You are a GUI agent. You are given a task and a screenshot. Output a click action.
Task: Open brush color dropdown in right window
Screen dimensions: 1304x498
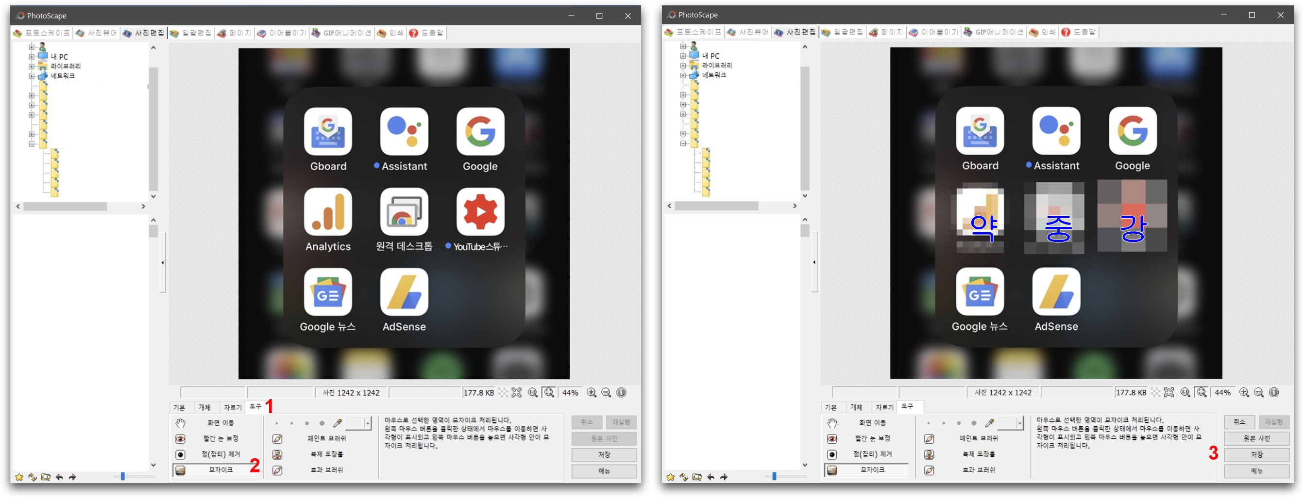click(1019, 423)
